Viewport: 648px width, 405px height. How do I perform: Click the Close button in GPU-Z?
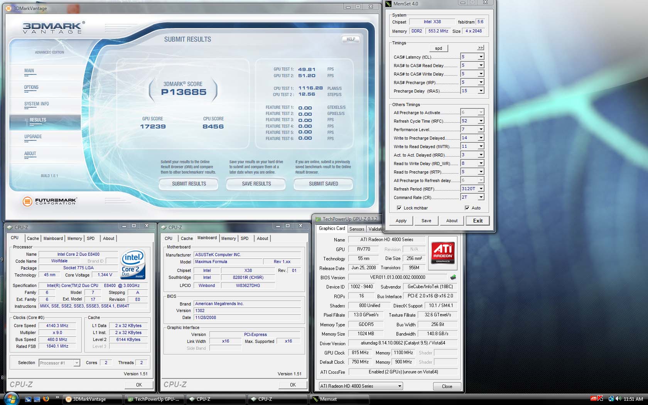(447, 386)
